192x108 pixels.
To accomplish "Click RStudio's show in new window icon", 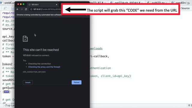I will 5,8.
